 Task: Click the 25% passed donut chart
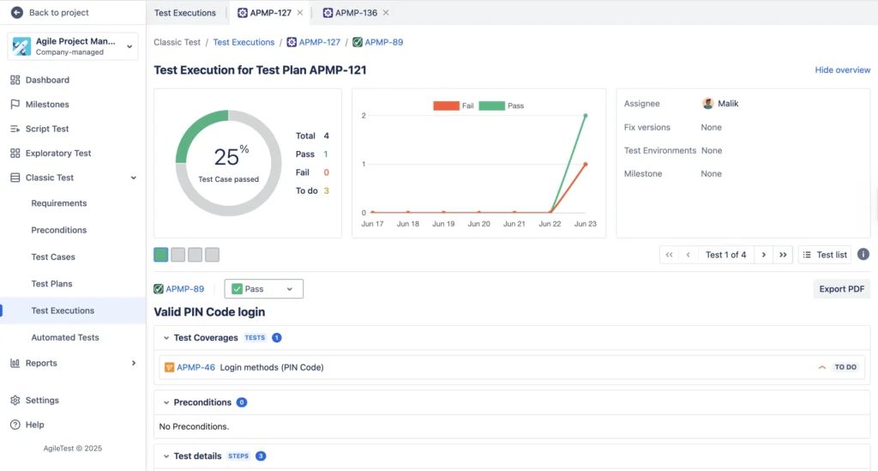[228, 163]
